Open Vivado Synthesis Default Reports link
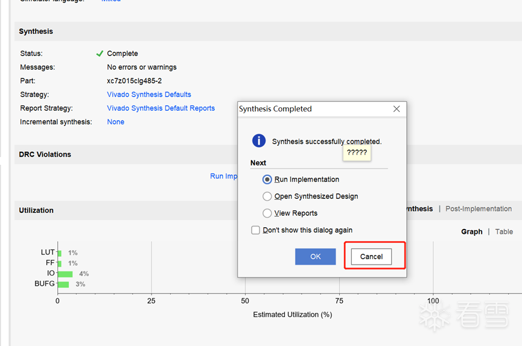Image resolution: width=522 pixels, height=346 pixels. [x=161, y=109]
